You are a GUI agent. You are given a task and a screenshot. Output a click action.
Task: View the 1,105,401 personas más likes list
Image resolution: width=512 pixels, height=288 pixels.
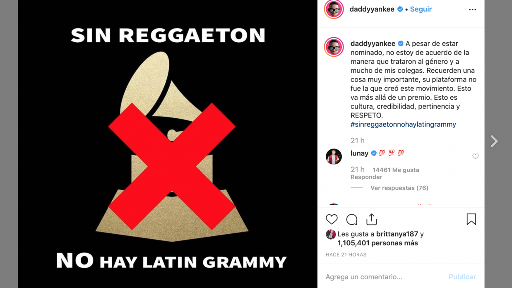point(377,243)
